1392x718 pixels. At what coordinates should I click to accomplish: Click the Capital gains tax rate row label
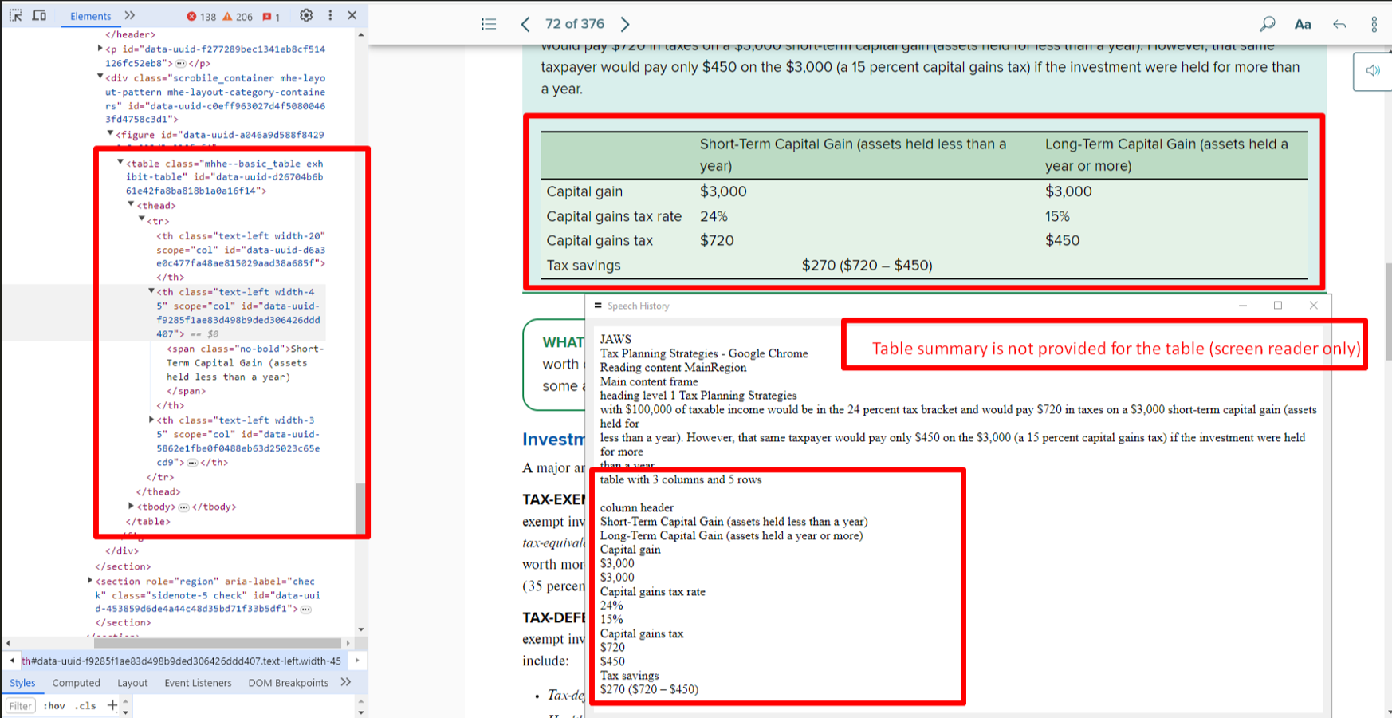tap(614, 216)
